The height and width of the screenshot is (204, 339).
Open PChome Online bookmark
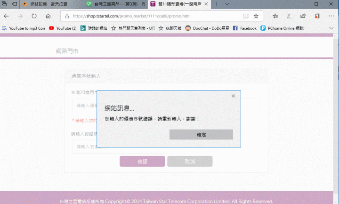point(282,28)
